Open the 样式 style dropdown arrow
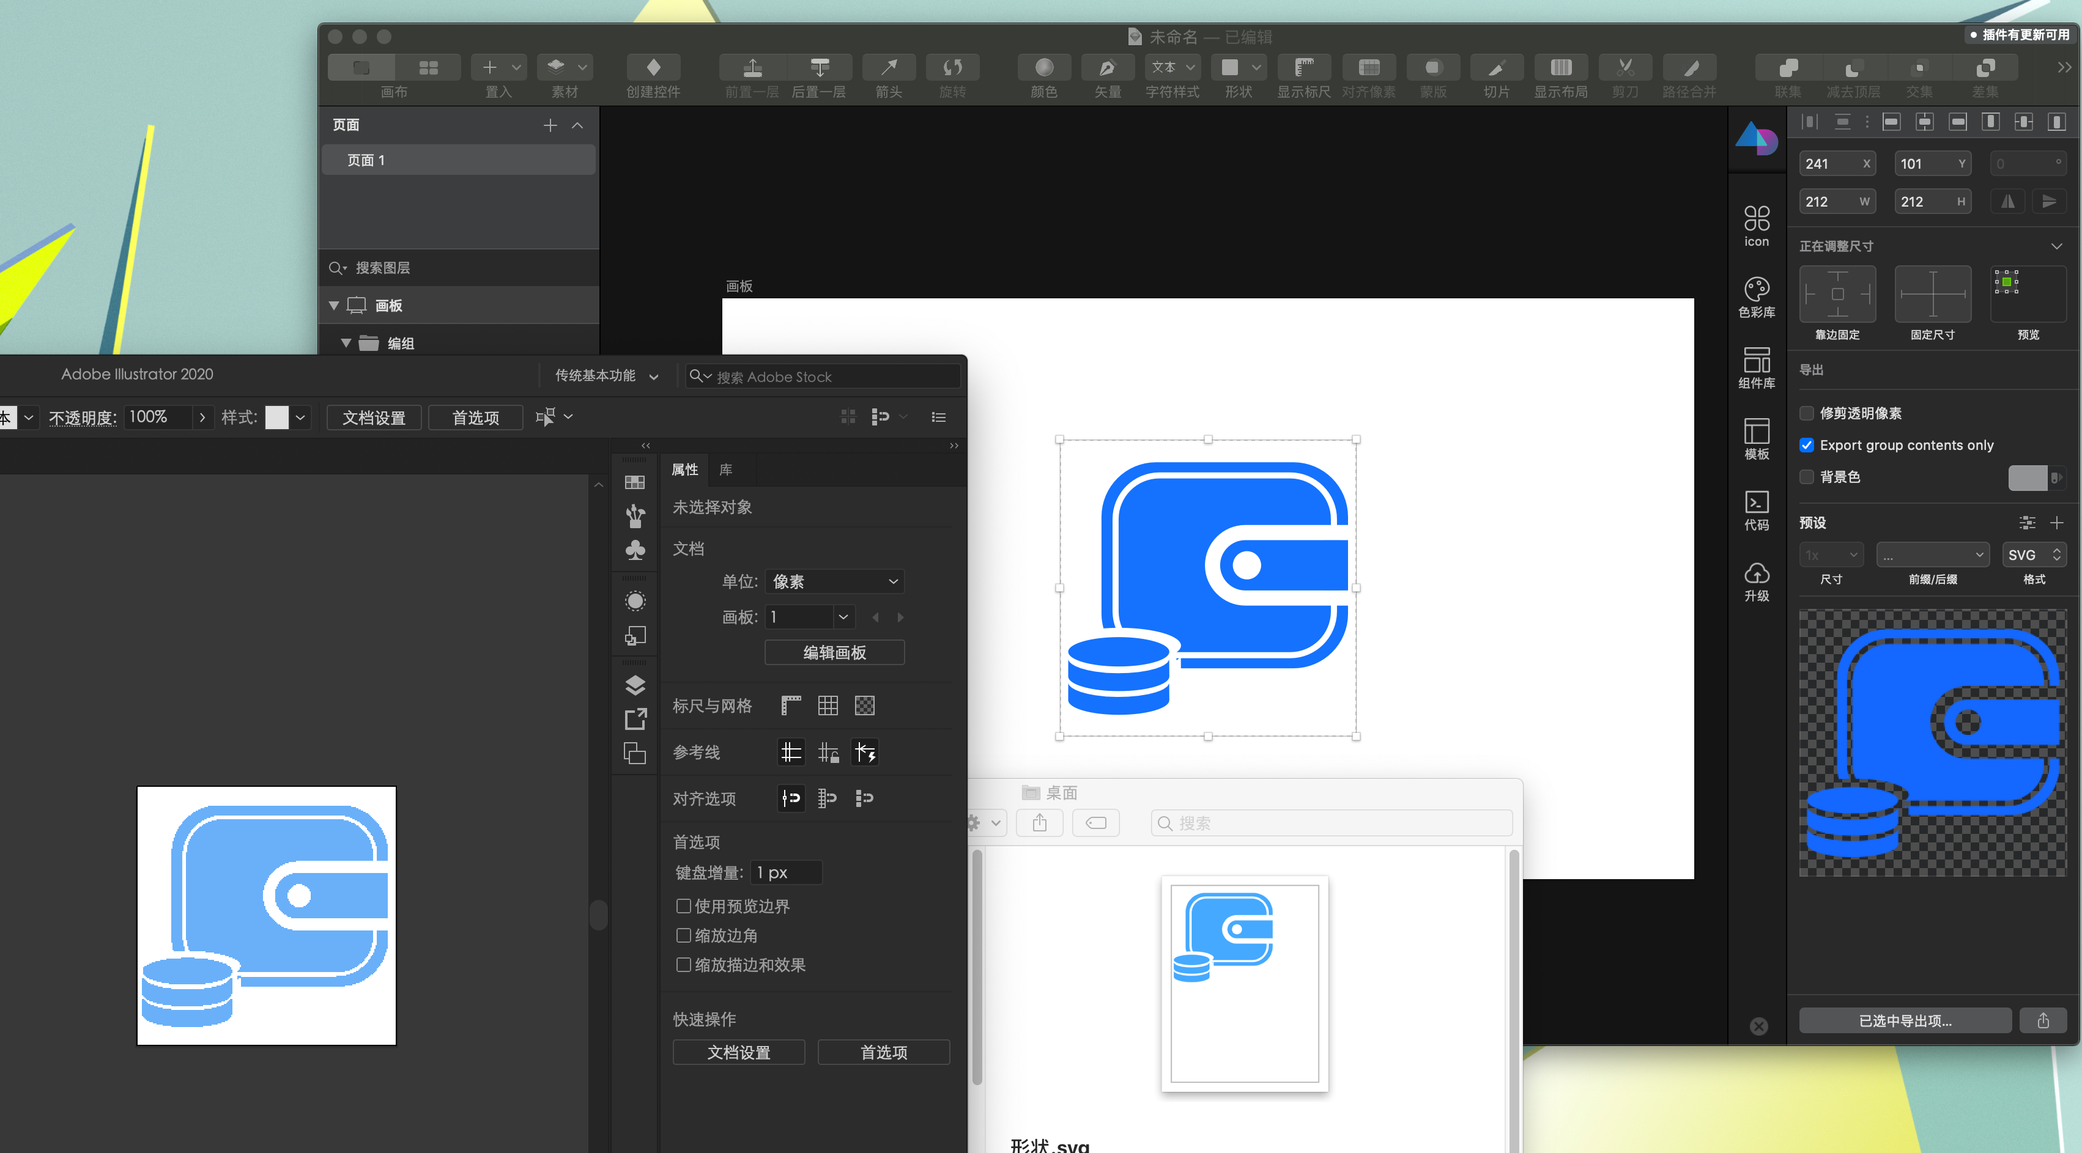 [300, 417]
